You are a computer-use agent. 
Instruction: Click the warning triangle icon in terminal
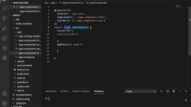pos(186,100)
